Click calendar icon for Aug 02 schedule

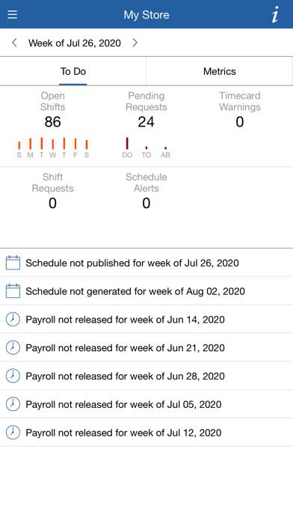pos(13,291)
